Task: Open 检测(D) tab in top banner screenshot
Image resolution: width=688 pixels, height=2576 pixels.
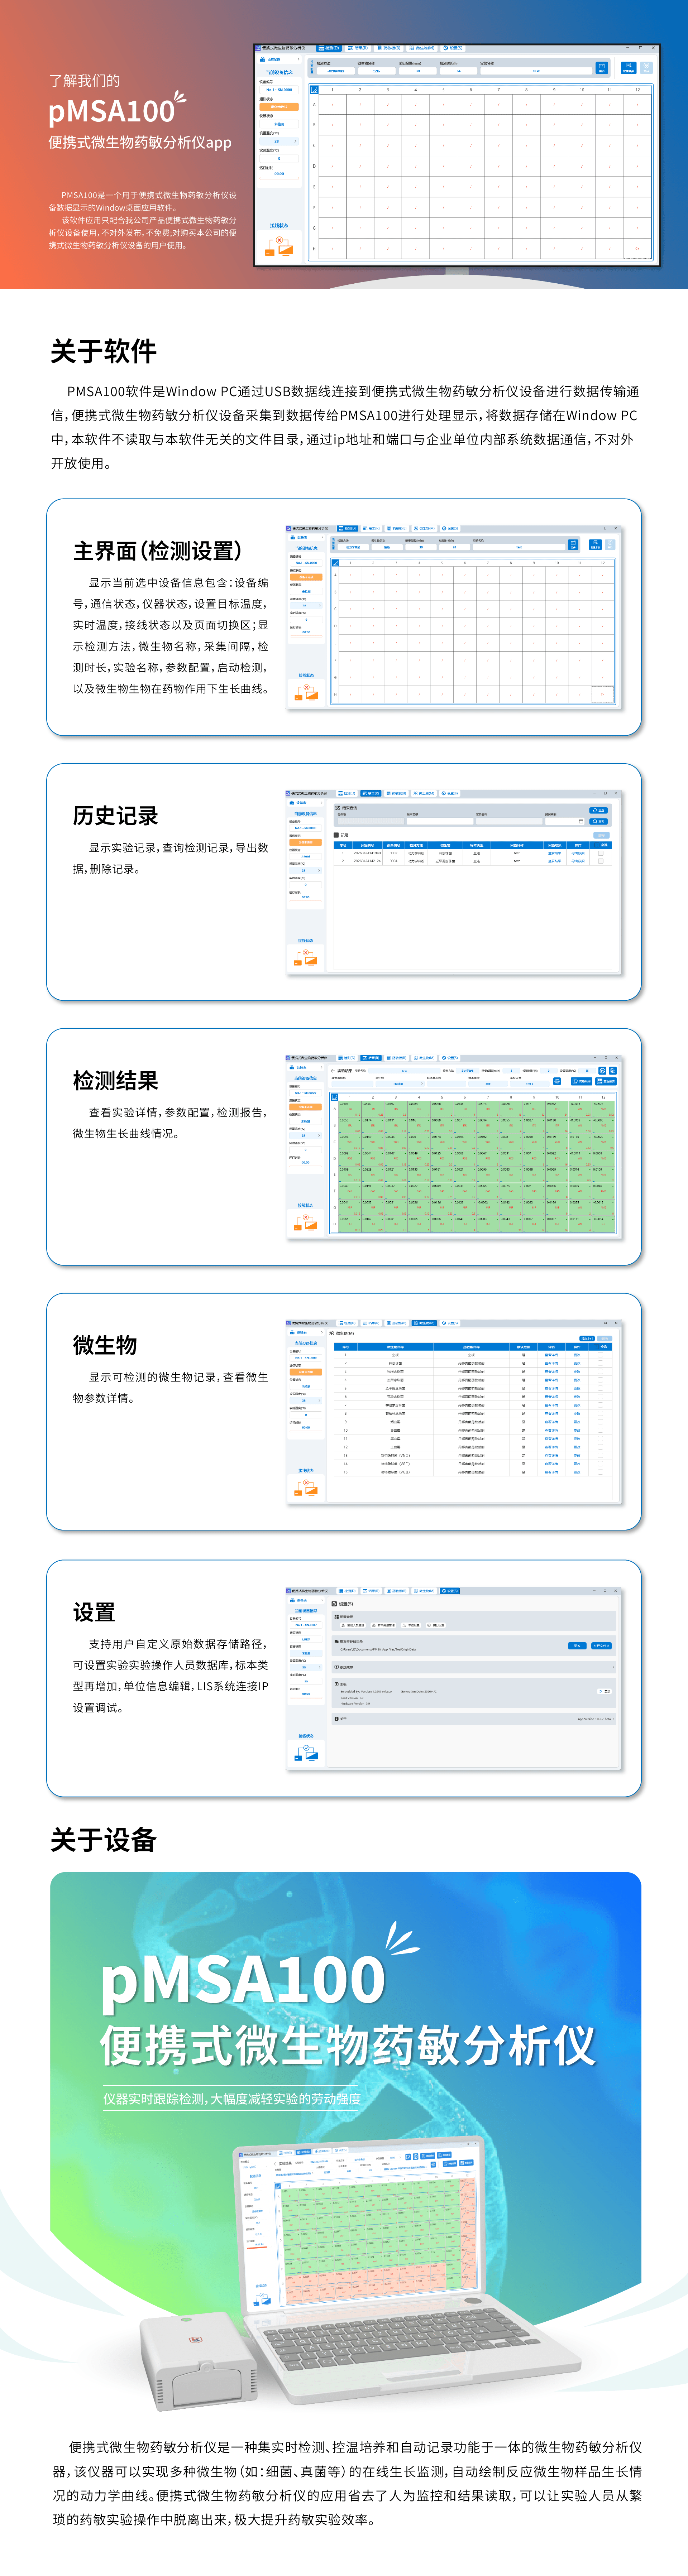Action: pos(329,48)
